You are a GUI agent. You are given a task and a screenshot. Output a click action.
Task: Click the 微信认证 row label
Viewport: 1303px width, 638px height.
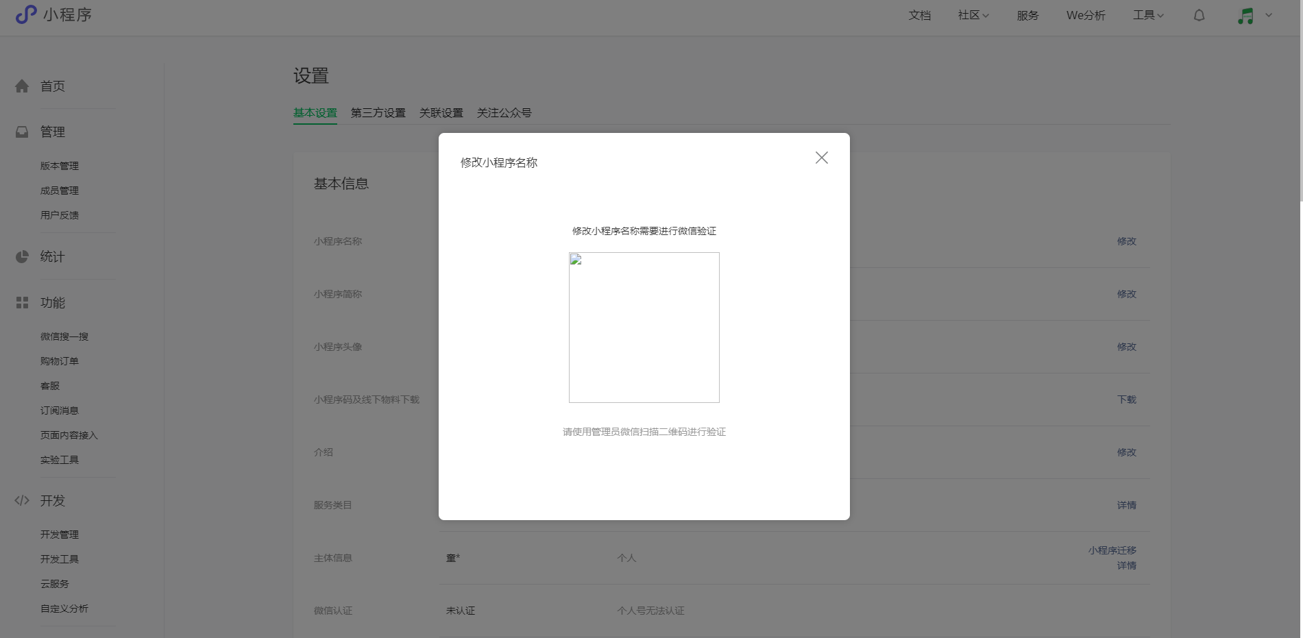click(x=333, y=611)
